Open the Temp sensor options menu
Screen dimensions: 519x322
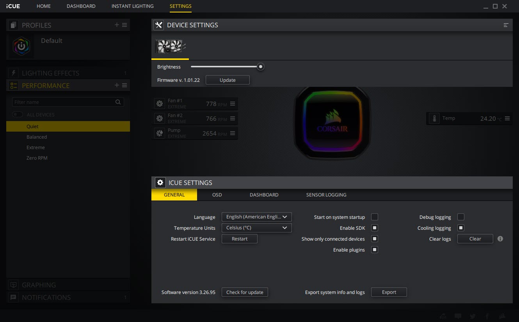tap(507, 118)
